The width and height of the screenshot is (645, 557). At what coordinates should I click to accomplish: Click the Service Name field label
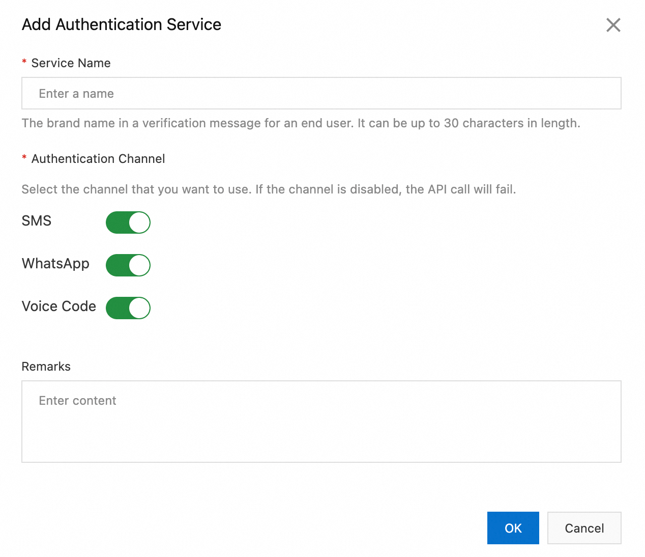point(71,63)
